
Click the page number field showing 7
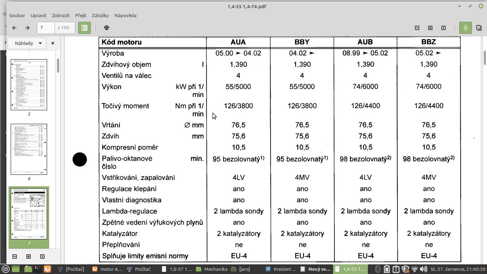pyautogui.click(x=46, y=28)
